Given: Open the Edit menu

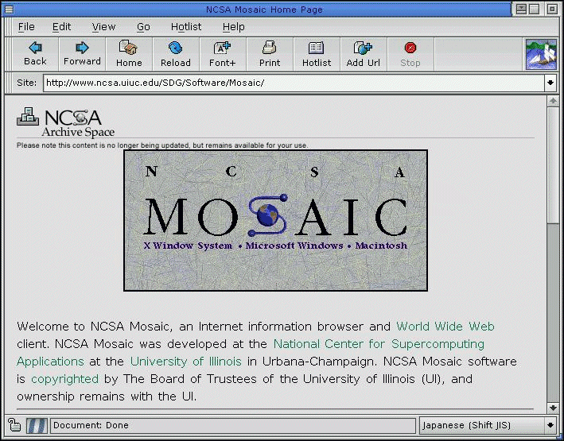Looking at the screenshot, I should click(61, 26).
